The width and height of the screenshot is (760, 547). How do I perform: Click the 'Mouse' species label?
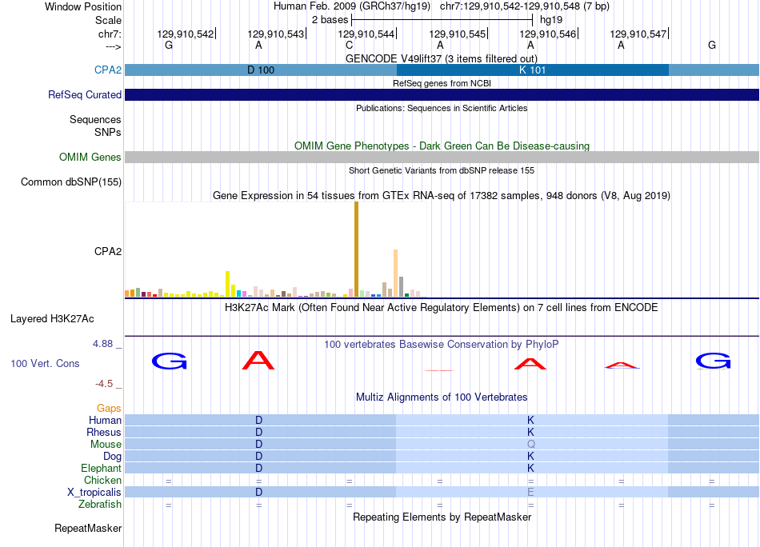pyautogui.click(x=106, y=444)
